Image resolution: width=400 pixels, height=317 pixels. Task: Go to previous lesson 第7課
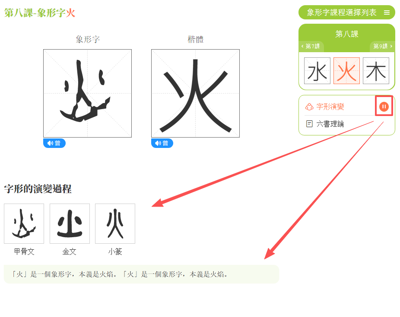(x=311, y=46)
